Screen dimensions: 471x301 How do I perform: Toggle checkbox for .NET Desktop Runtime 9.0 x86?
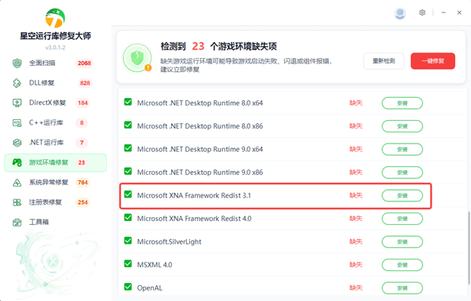(128, 171)
